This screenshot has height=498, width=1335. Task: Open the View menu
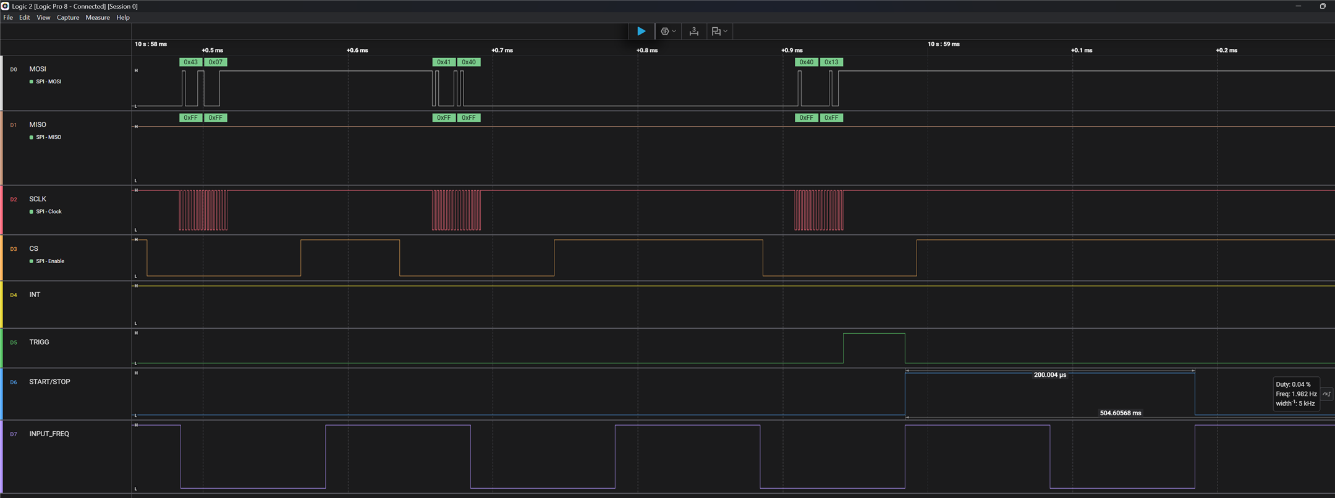(x=43, y=17)
